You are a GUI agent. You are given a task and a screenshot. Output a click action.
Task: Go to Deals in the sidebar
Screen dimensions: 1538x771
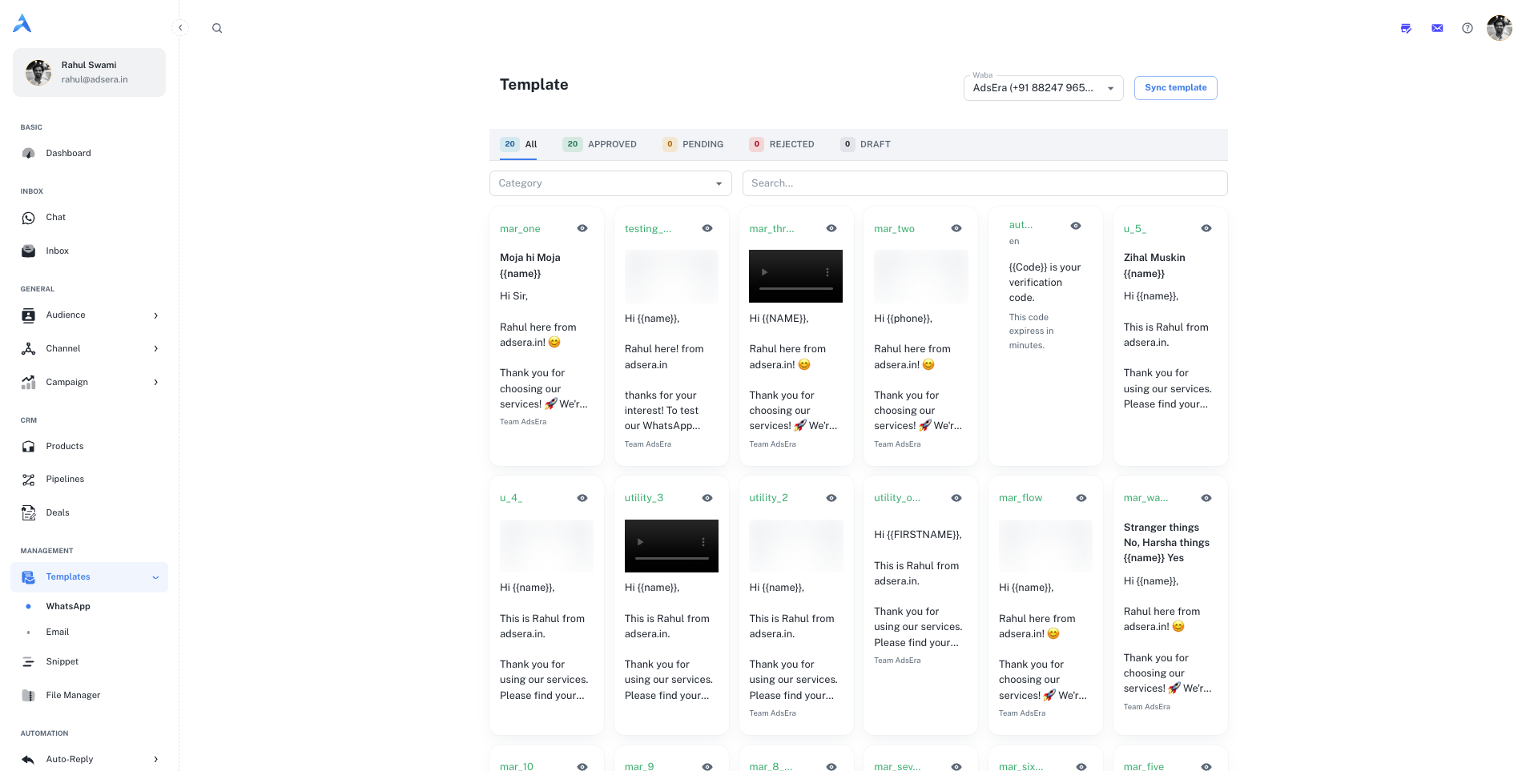click(x=58, y=512)
